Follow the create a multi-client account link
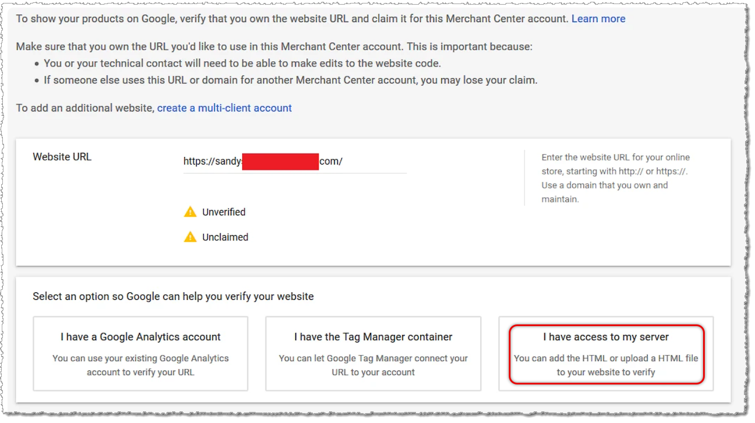755x423 pixels. [225, 108]
